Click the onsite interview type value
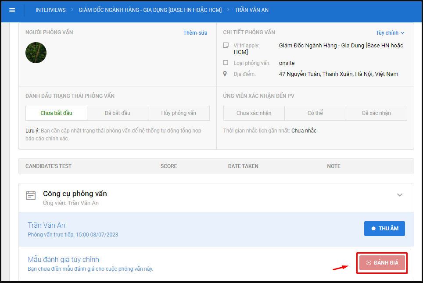This screenshot has width=423, height=283. [287, 63]
